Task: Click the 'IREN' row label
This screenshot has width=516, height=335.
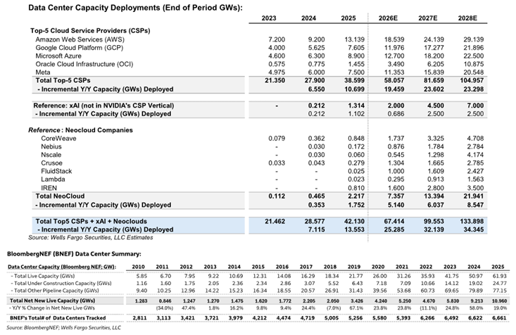Action: [x=49, y=188]
